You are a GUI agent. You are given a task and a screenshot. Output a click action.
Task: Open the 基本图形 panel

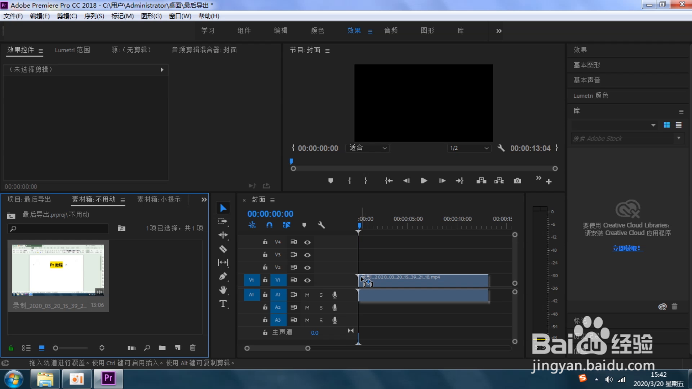[x=587, y=65]
